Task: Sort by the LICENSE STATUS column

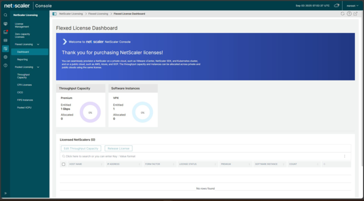Action: [197, 164]
